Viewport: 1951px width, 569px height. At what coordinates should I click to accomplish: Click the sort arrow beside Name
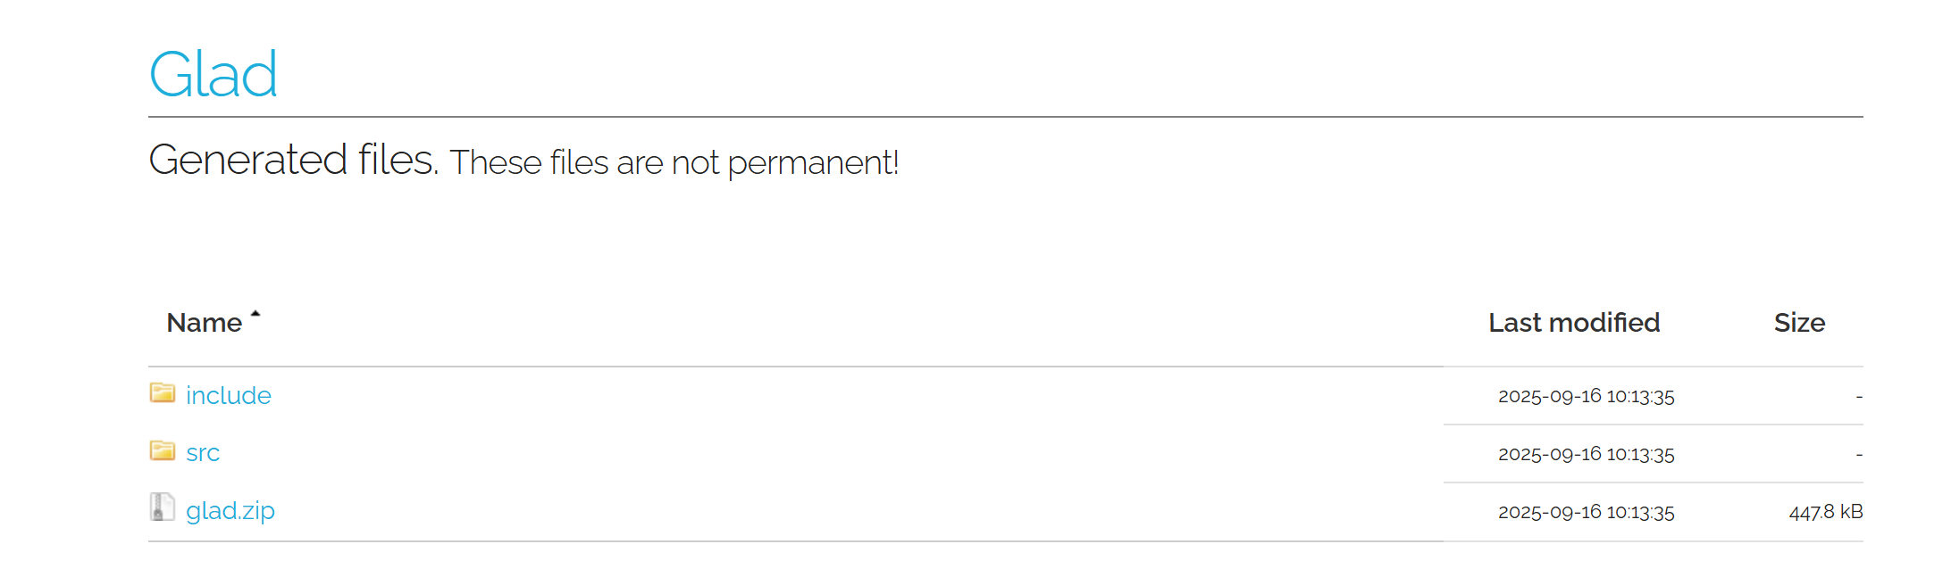pos(255,314)
